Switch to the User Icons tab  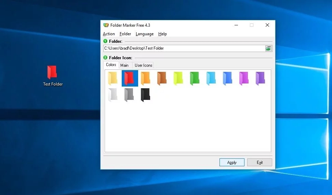pos(143,65)
